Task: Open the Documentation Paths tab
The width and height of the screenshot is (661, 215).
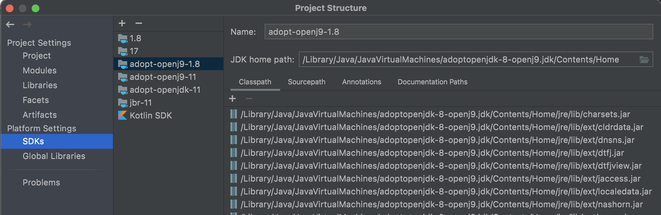Action: (432, 82)
